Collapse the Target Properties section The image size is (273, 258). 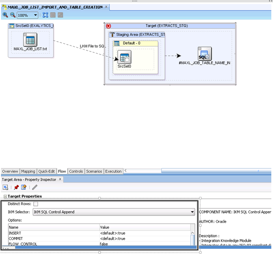pos(5,197)
